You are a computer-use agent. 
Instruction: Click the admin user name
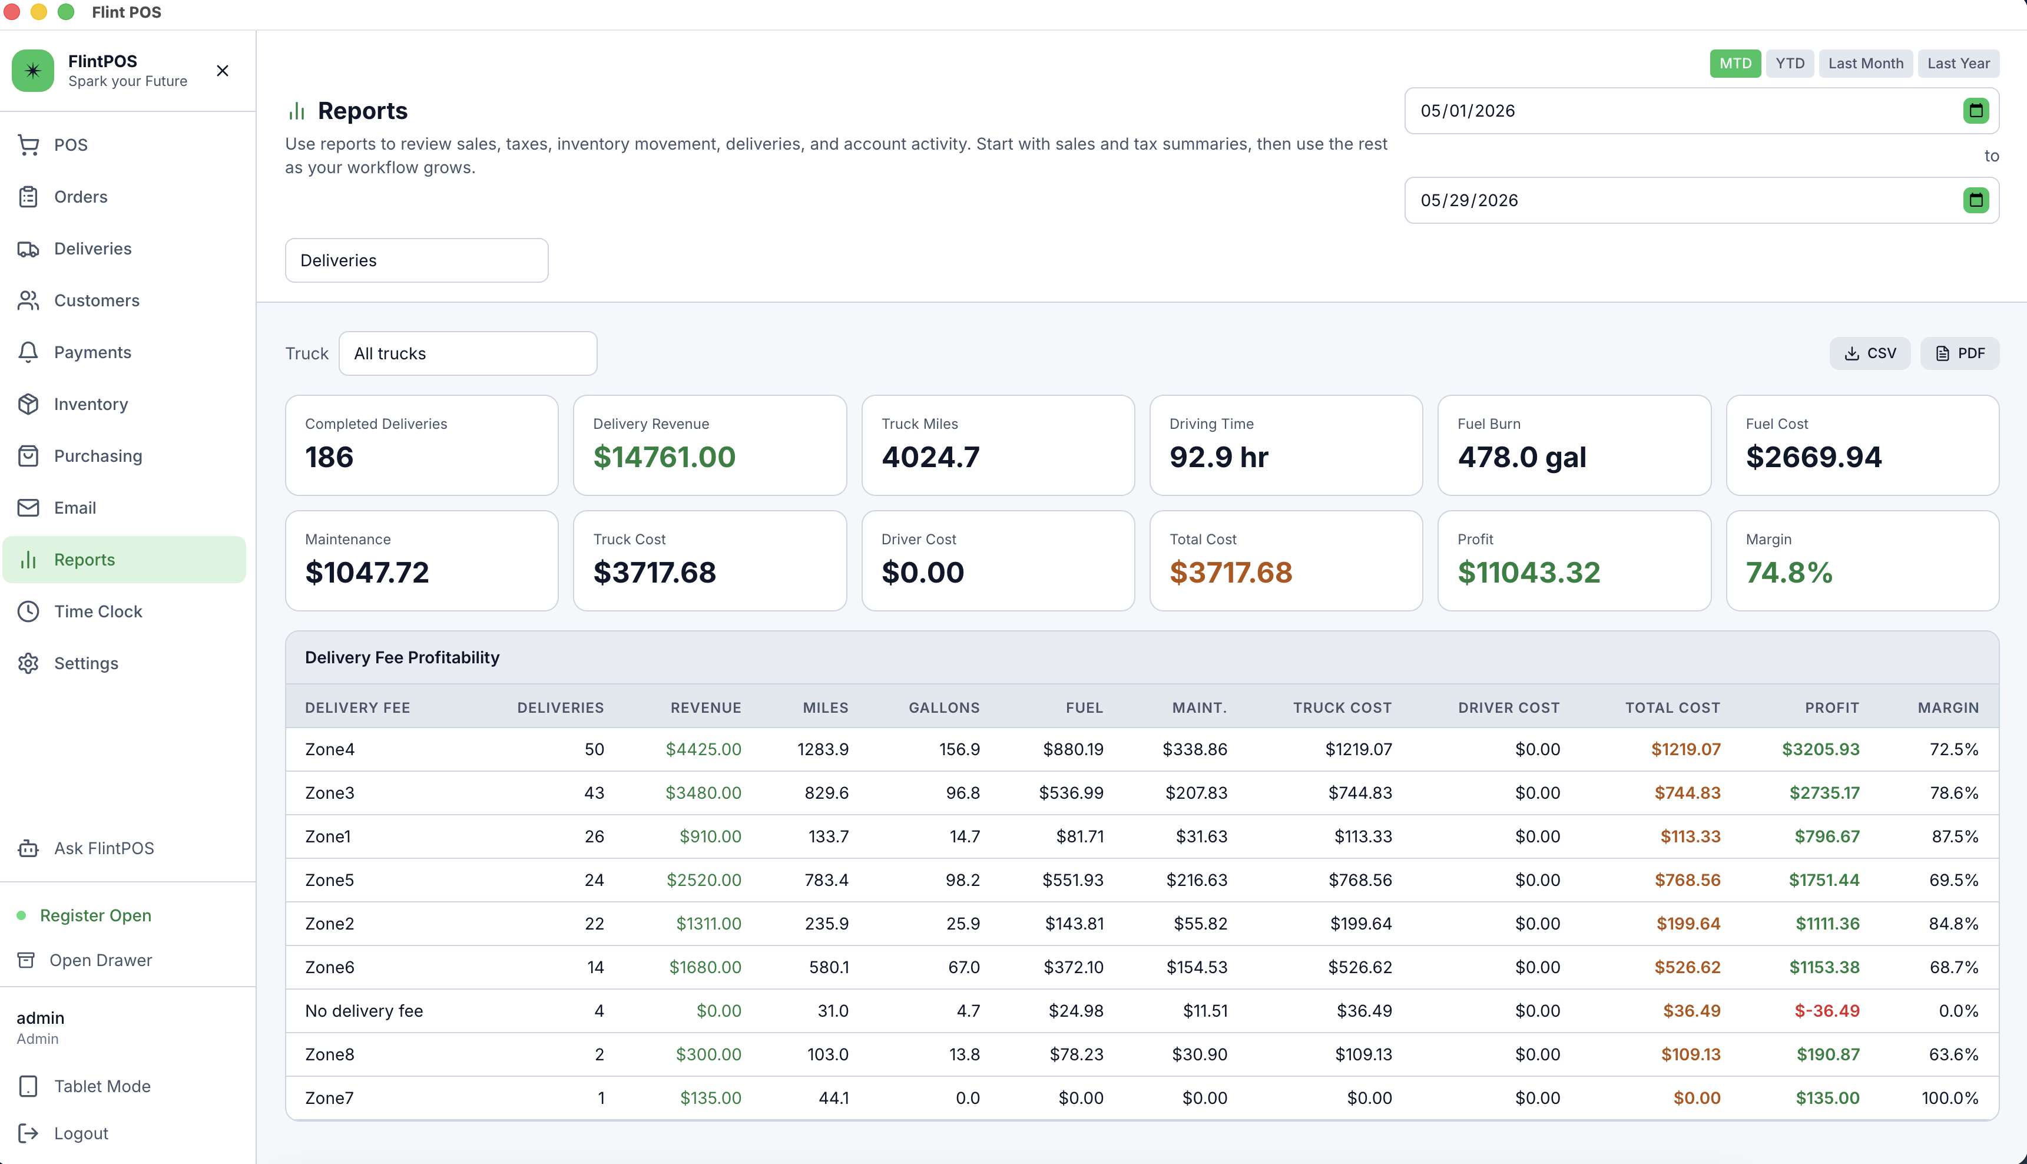click(41, 1018)
